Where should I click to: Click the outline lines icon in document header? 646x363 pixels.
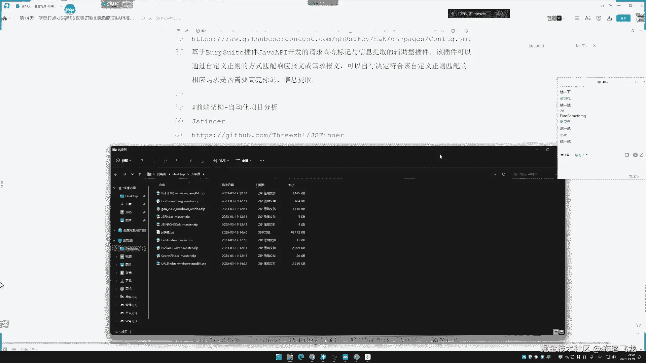pos(577,18)
